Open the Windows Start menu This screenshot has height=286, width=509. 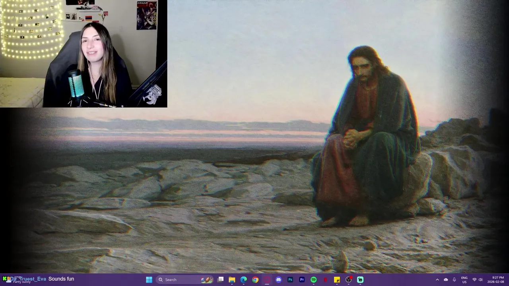tap(149, 280)
